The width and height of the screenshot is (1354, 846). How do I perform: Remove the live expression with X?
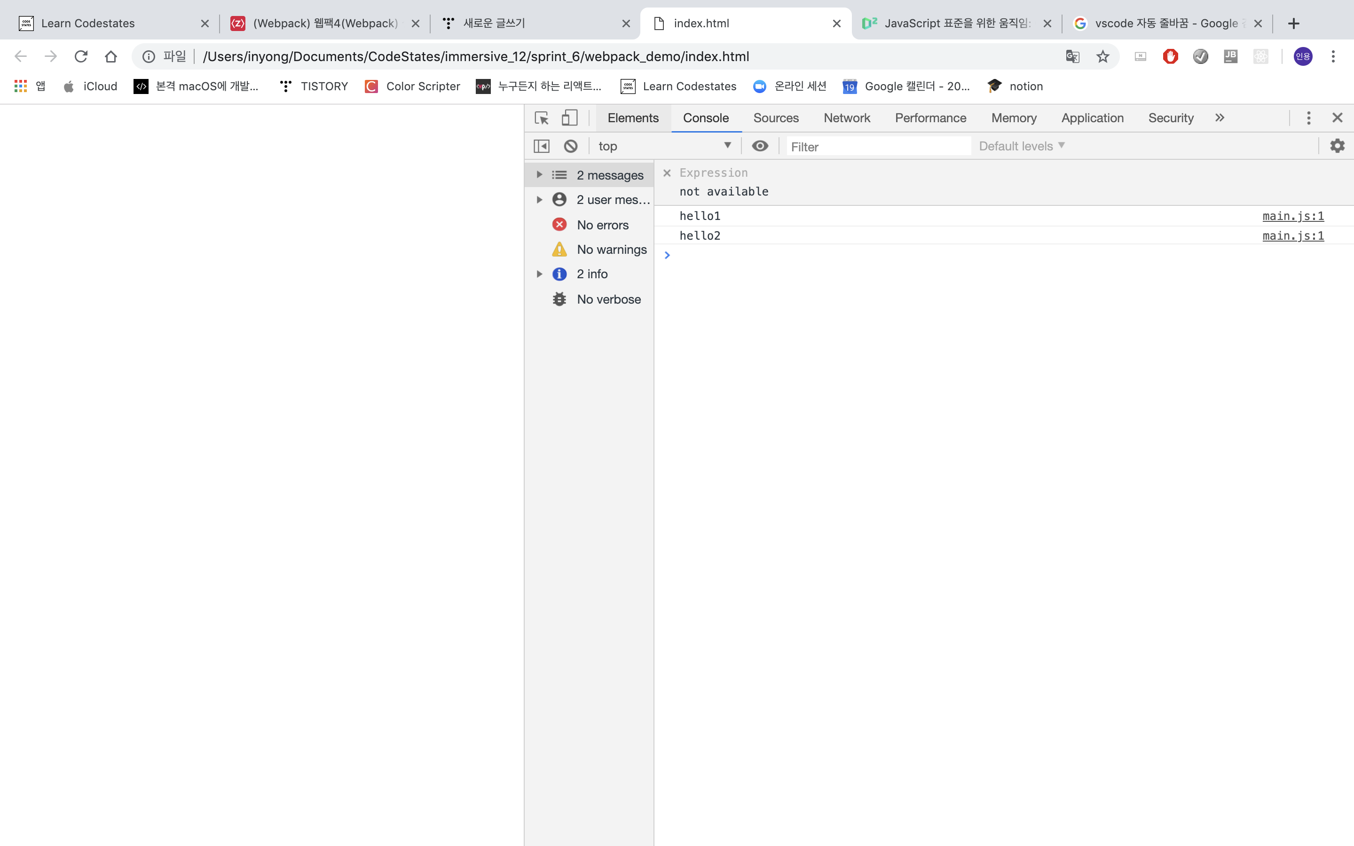[666, 173]
